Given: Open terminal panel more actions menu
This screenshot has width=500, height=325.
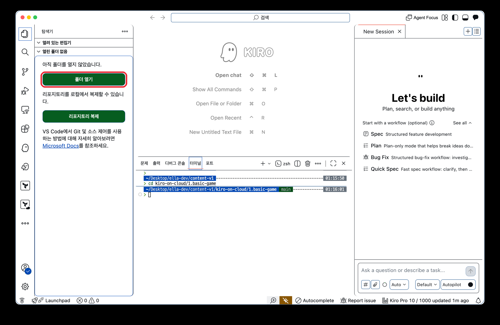Looking at the screenshot, I should [318, 163].
